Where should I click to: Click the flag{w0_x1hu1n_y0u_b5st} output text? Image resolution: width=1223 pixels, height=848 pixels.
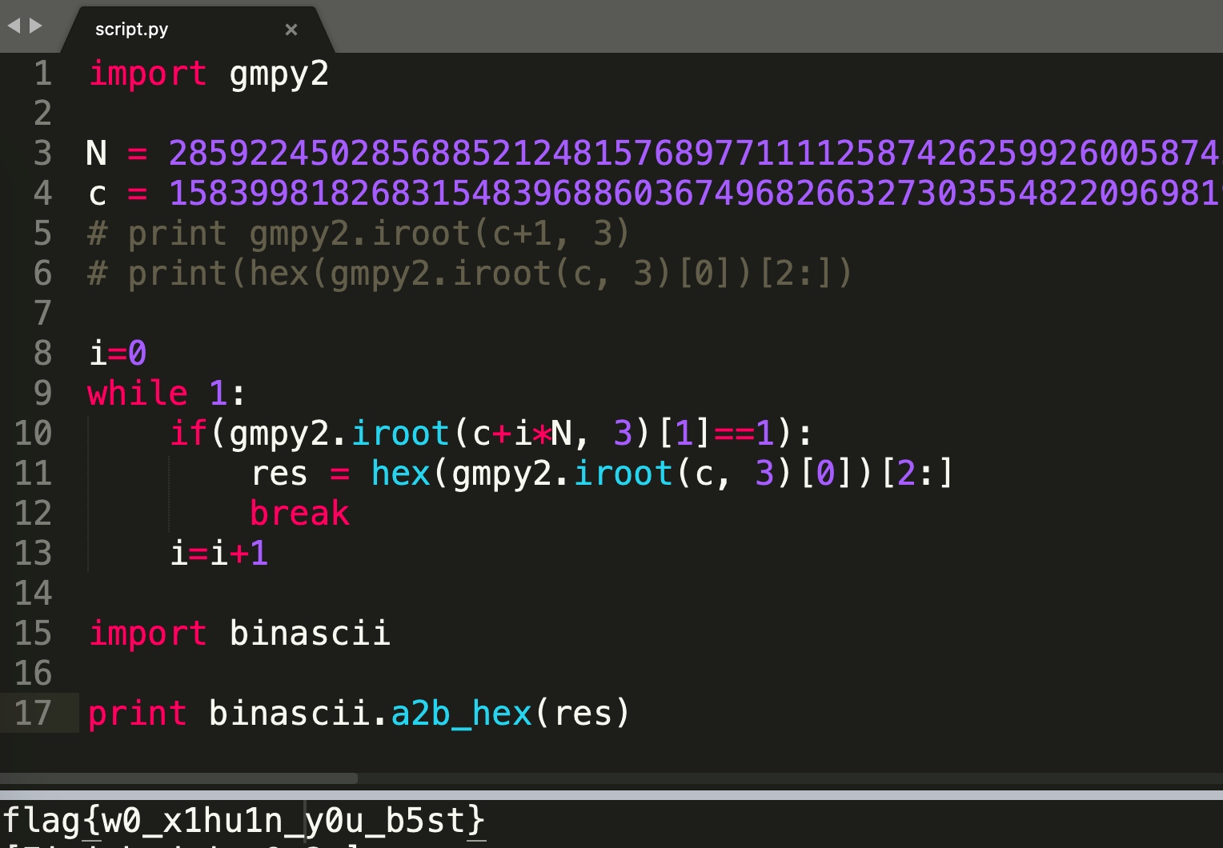point(244,821)
